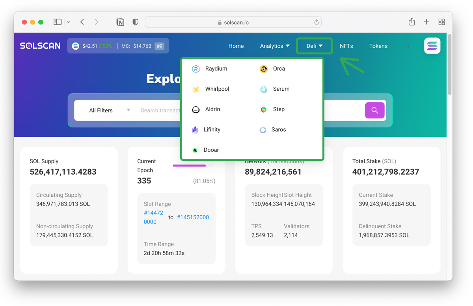Open slot link #144720000

pyautogui.click(x=153, y=217)
